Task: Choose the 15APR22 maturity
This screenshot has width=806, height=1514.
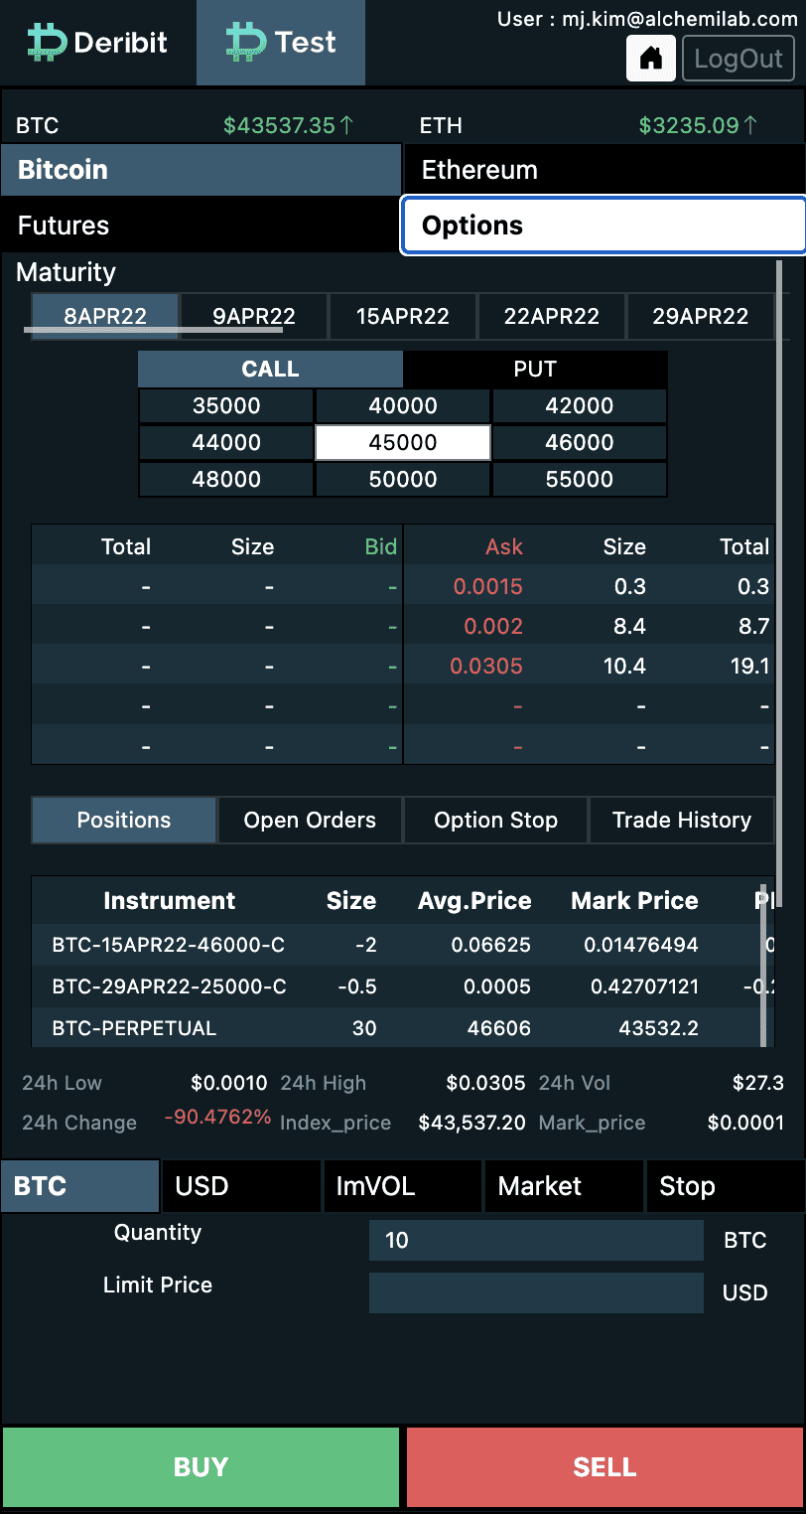Action: click(403, 317)
